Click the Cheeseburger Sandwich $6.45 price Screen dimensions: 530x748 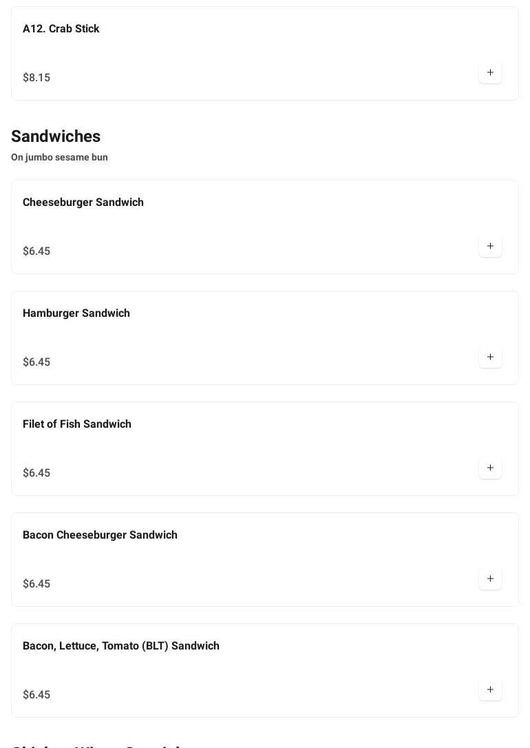point(36,251)
